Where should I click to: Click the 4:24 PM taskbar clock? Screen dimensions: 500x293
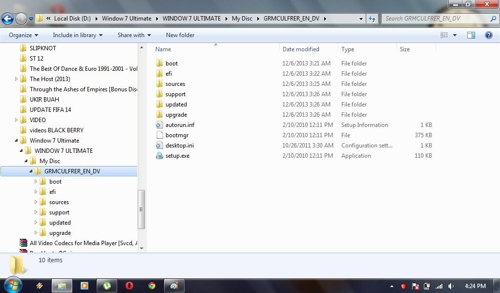pos(475,286)
